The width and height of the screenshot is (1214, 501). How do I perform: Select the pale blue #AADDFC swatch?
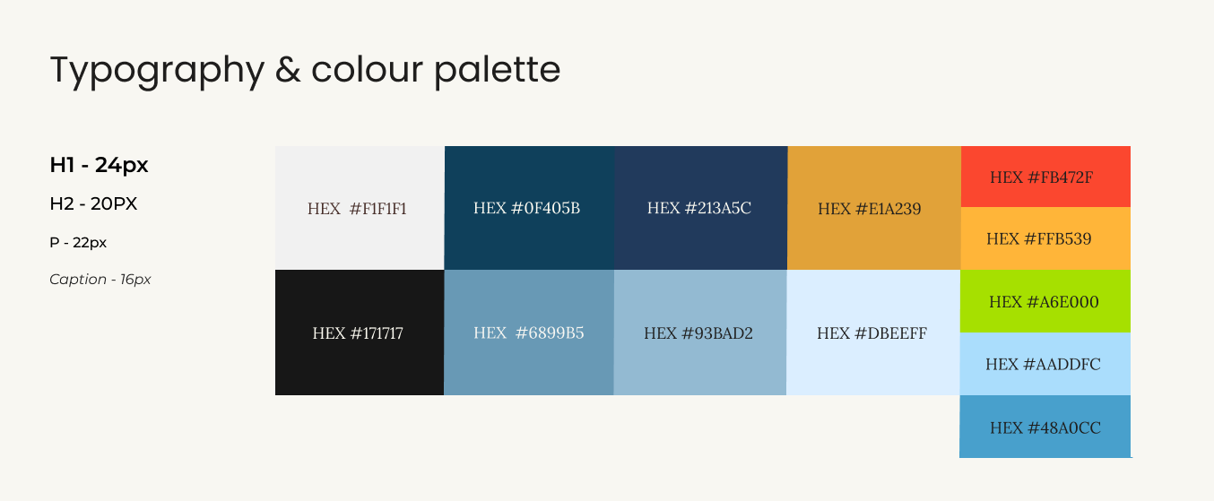(x=1045, y=364)
